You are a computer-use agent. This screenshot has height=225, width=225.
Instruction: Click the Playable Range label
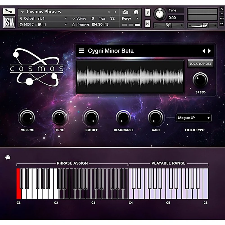(168, 163)
